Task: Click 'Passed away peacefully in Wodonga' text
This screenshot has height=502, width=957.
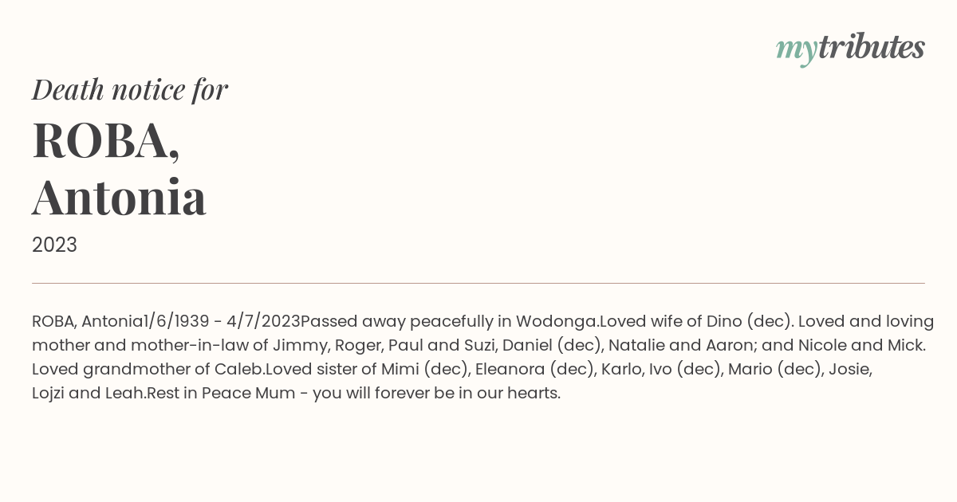Action: tap(449, 321)
